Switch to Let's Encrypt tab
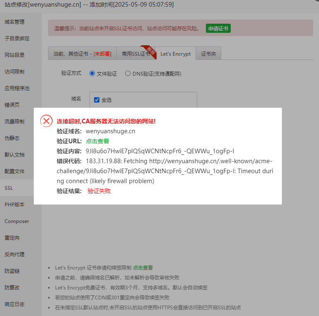The height and width of the screenshot is (316, 319). 175,54
